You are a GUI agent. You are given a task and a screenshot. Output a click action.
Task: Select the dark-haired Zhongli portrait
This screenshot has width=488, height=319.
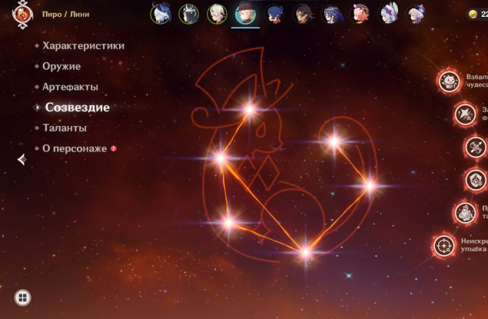[303, 14]
